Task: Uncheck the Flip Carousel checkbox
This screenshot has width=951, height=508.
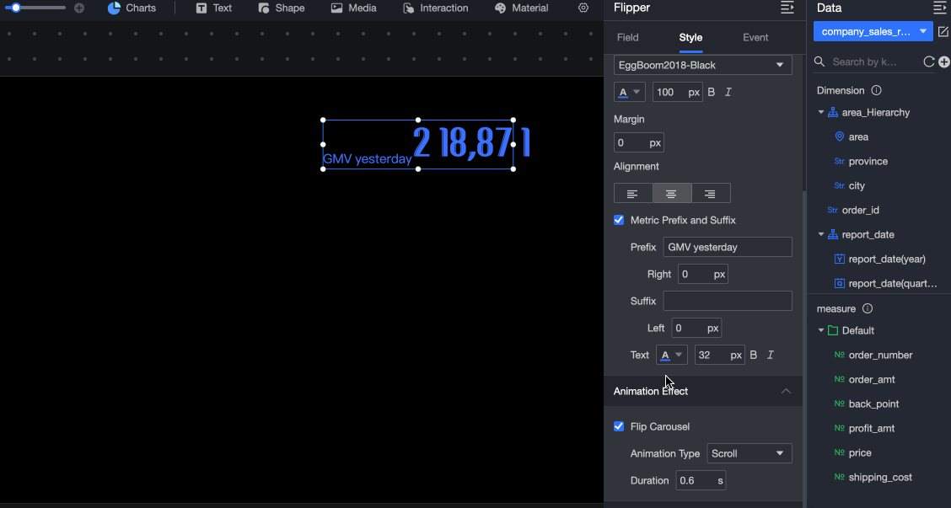Action: [x=619, y=426]
